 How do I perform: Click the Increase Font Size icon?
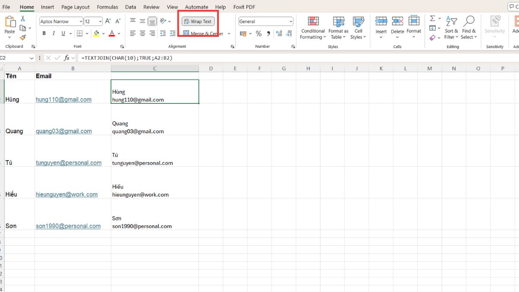pos(108,21)
